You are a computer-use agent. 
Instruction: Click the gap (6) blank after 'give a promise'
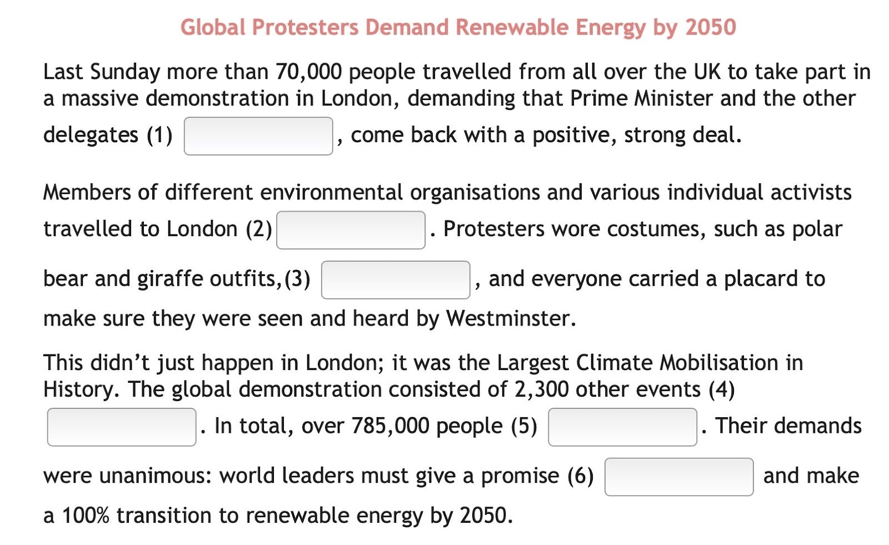679,477
